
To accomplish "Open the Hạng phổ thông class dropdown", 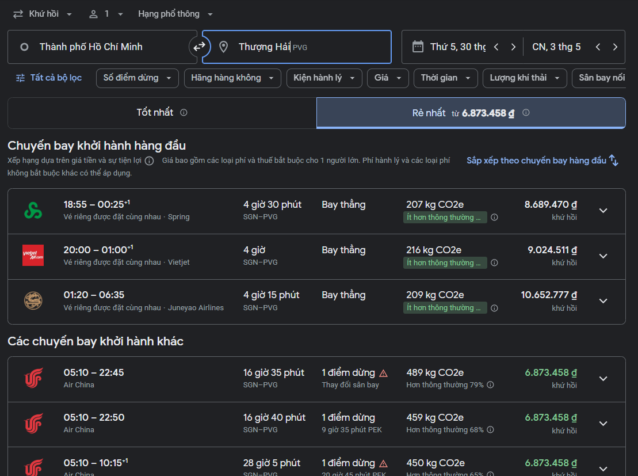I will [175, 14].
